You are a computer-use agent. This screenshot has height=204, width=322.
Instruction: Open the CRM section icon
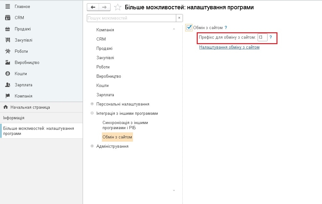pos(8,18)
